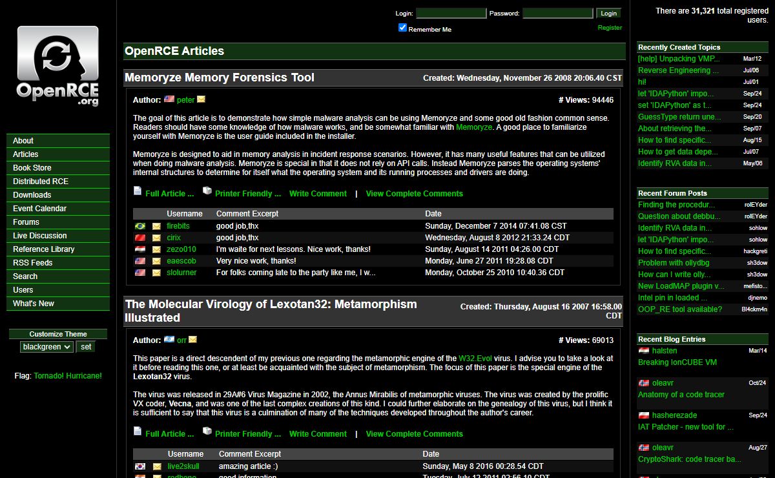
Task: Click flag icon beside hasherezade blog entry
Action: click(644, 415)
